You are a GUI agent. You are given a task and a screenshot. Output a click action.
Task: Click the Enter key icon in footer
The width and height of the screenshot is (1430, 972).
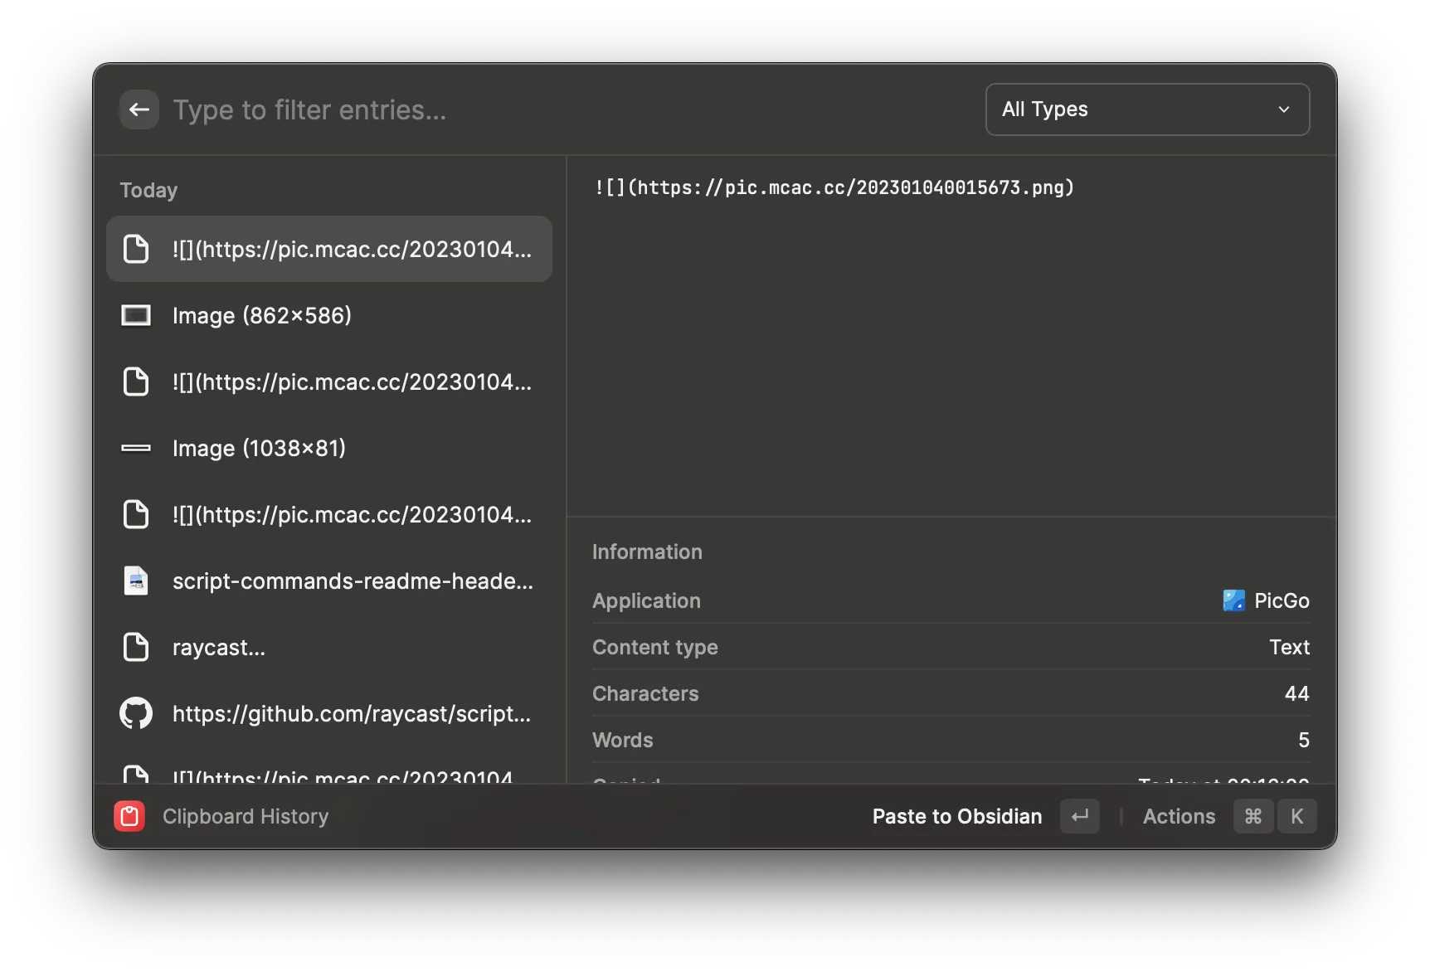click(x=1079, y=816)
